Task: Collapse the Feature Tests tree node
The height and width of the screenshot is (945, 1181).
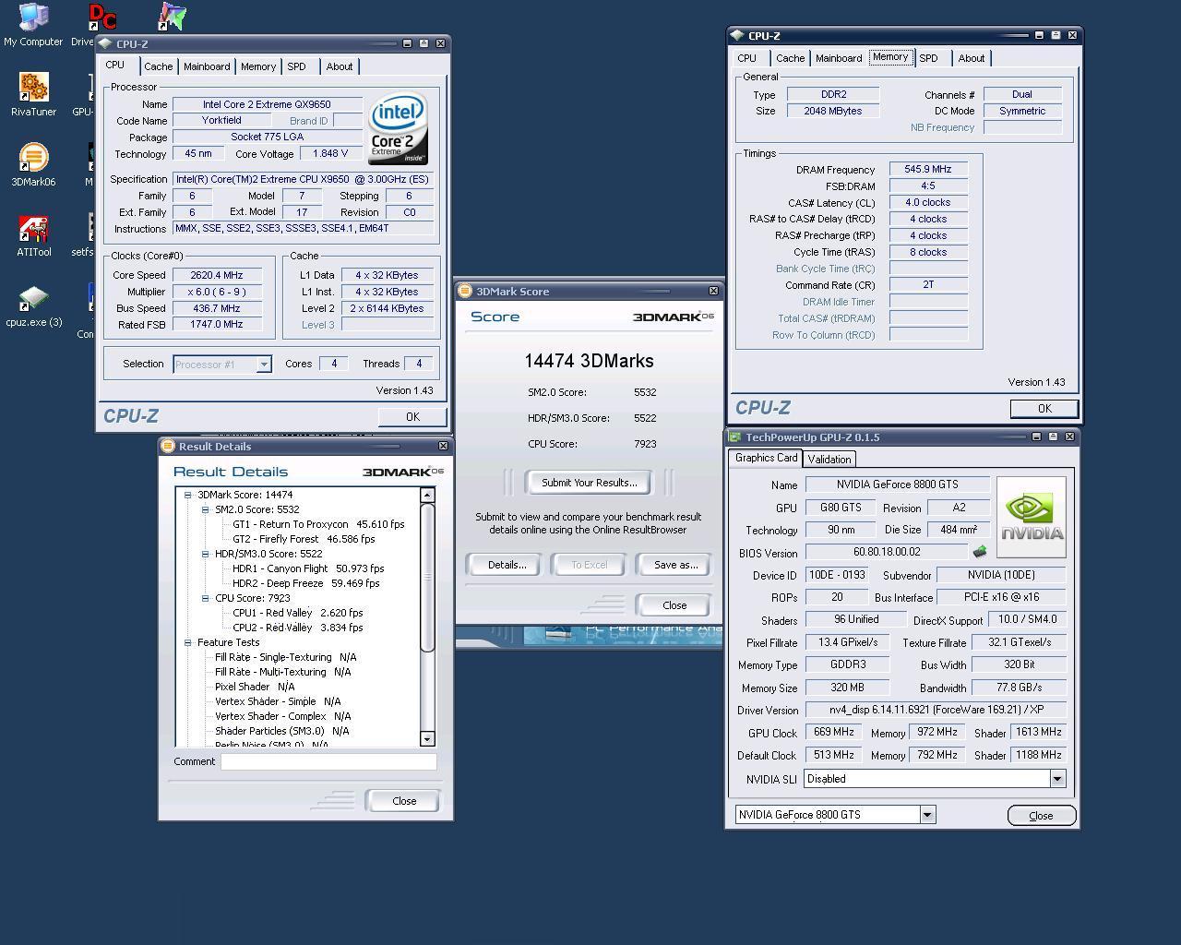Action: pyautogui.click(x=187, y=642)
